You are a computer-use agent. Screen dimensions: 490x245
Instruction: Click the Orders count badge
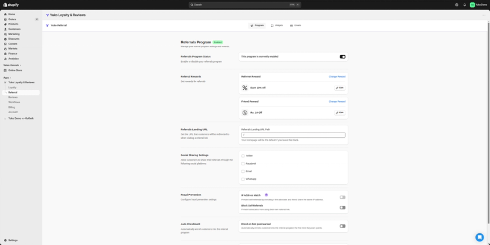click(x=36, y=19)
